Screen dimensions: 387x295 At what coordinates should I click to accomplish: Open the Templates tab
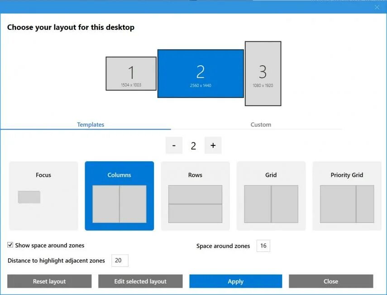tap(90, 124)
